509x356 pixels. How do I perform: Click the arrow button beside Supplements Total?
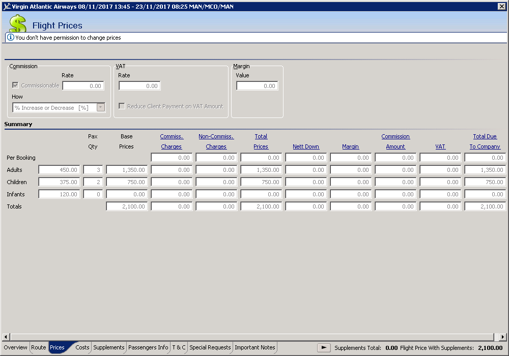pyautogui.click(x=324, y=348)
